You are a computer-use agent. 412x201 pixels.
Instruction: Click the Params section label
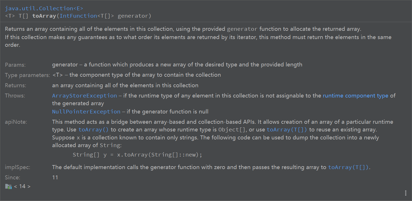click(15, 65)
